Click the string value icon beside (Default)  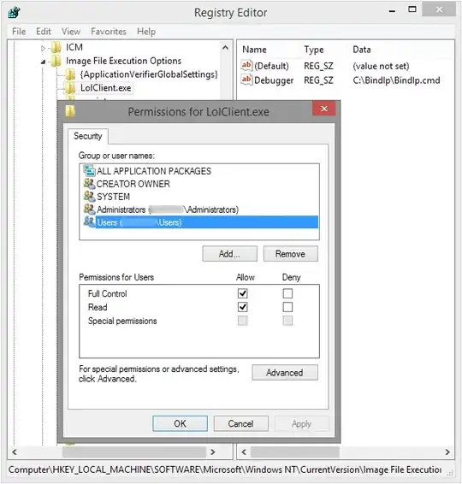tap(246, 66)
